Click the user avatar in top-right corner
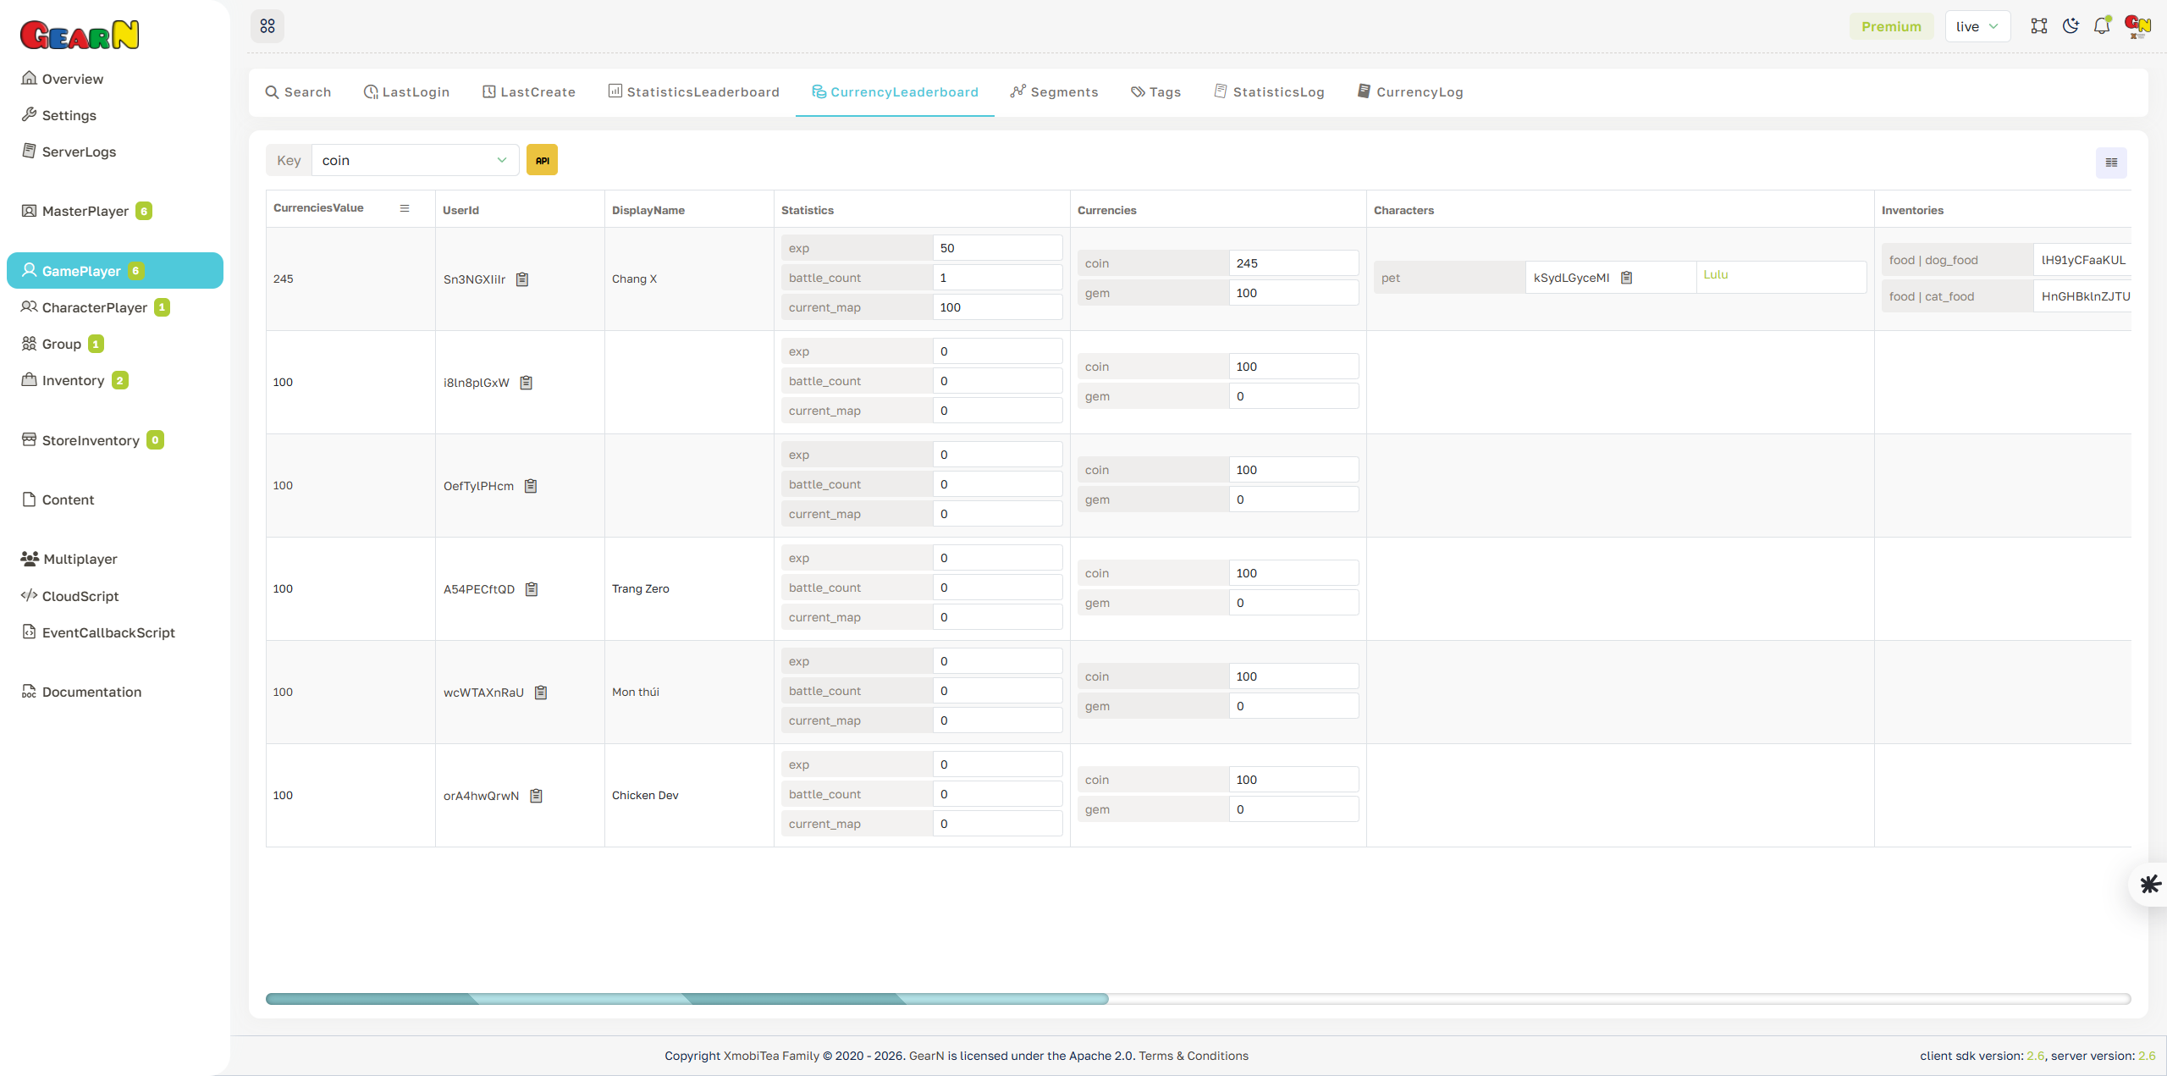This screenshot has height=1076, width=2167. (x=2137, y=25)
